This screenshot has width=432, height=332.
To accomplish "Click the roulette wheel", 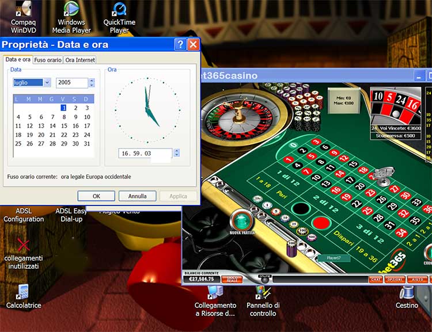I will pyautogui.click(x=241, y=119).
